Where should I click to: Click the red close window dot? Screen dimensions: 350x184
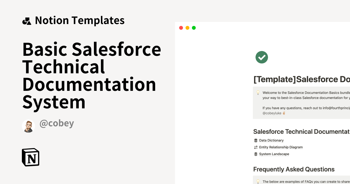(x=181, y=28)
